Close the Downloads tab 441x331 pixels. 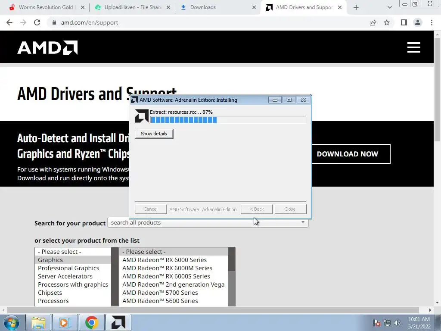[x=254, y=7]
